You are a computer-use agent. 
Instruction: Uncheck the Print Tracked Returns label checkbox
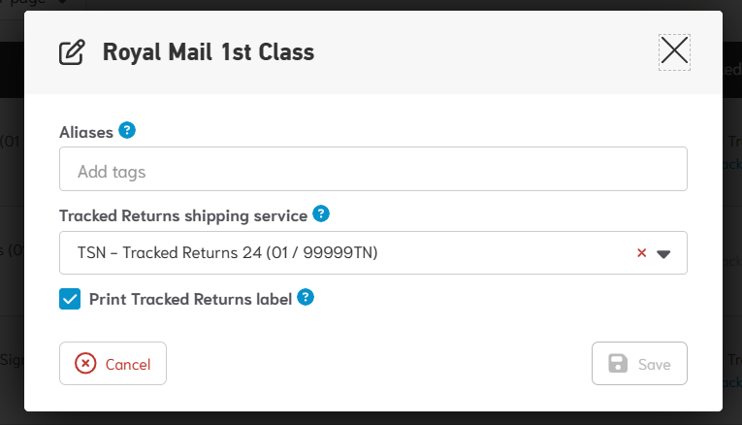click(x=70, y=299)
